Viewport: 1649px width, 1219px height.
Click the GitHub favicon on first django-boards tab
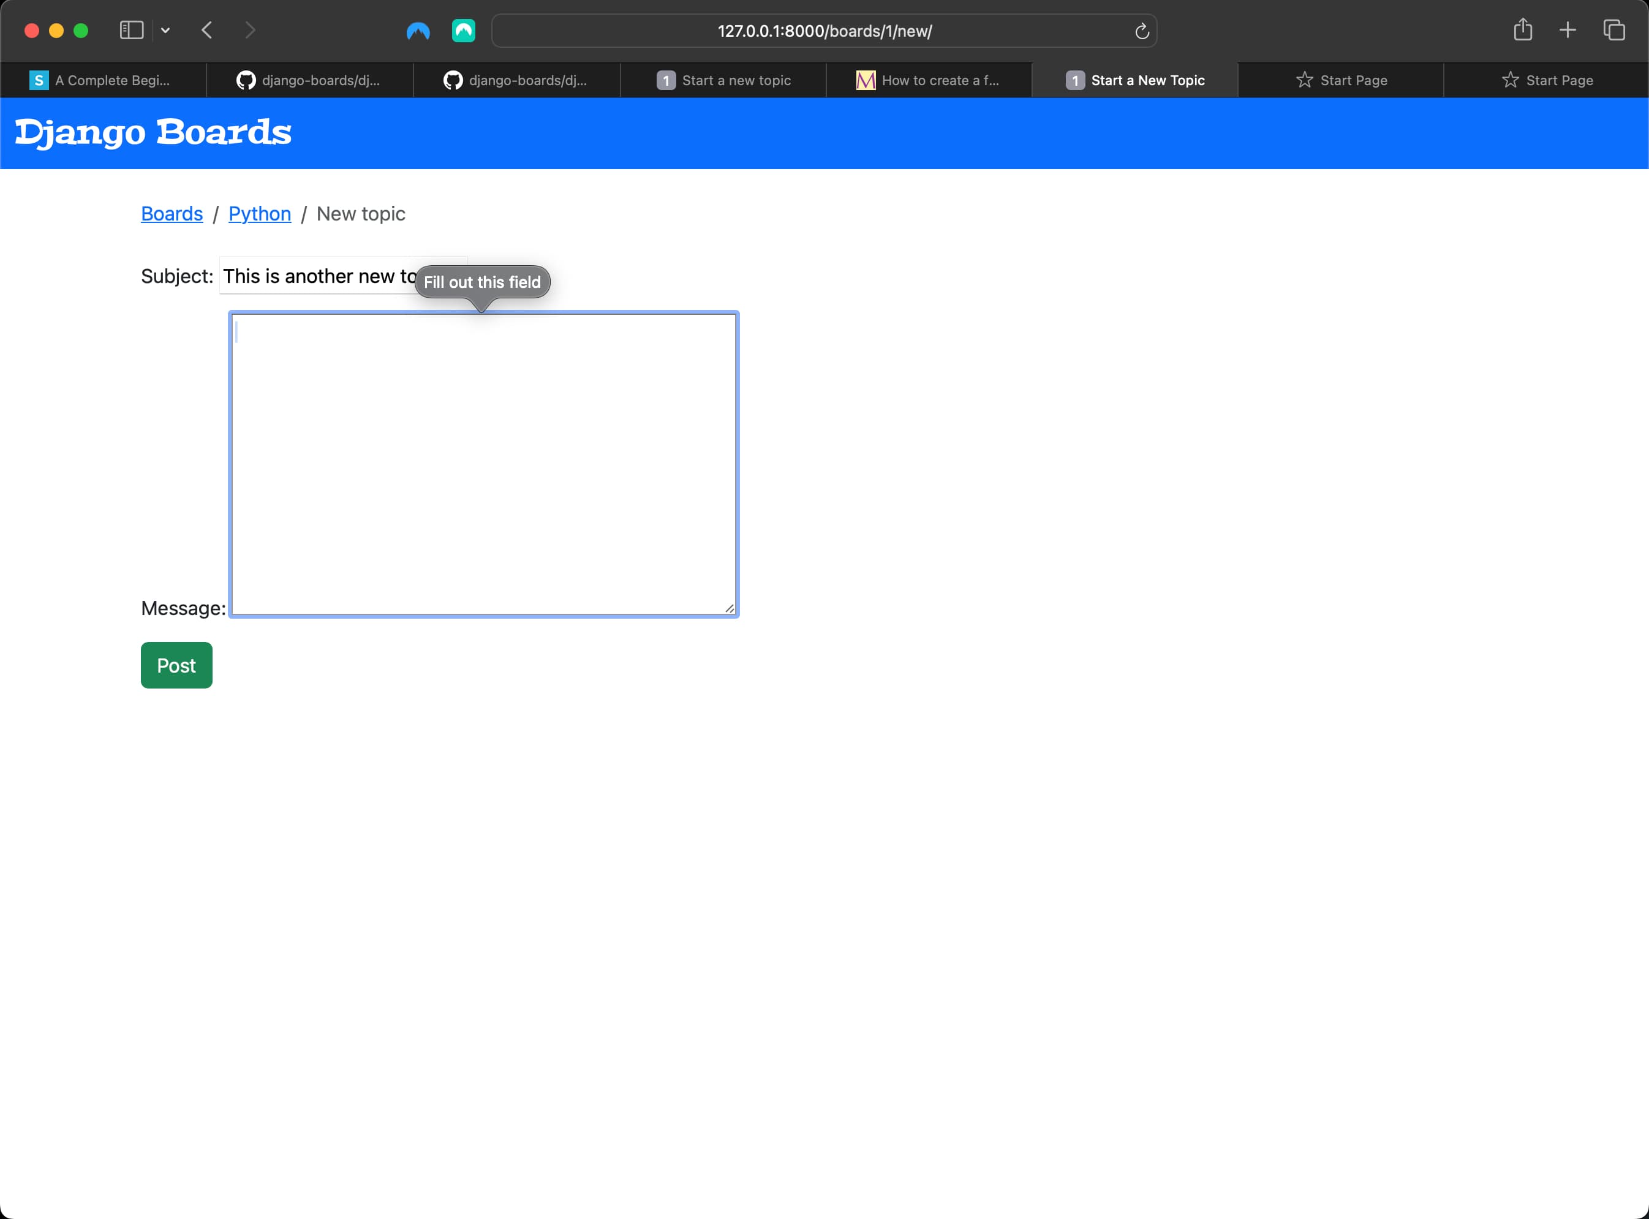(x=246, y=80)
